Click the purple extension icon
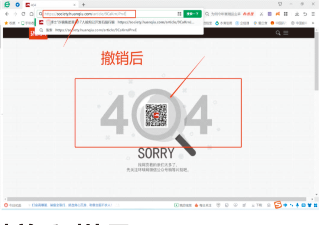The width and height of the screenshot is (319, 225). [270, 14]
